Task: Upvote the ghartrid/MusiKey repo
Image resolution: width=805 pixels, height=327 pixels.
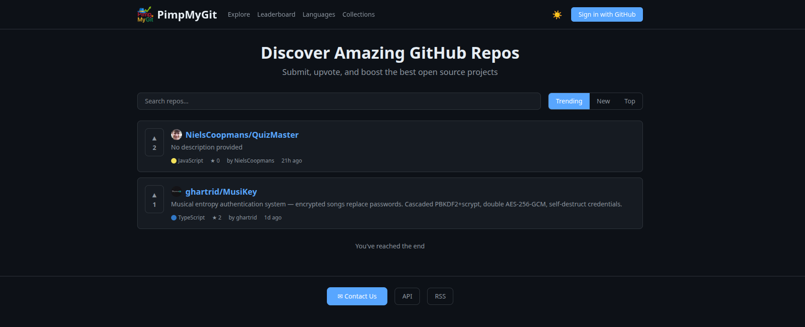Action: click(x=154, y=199)
